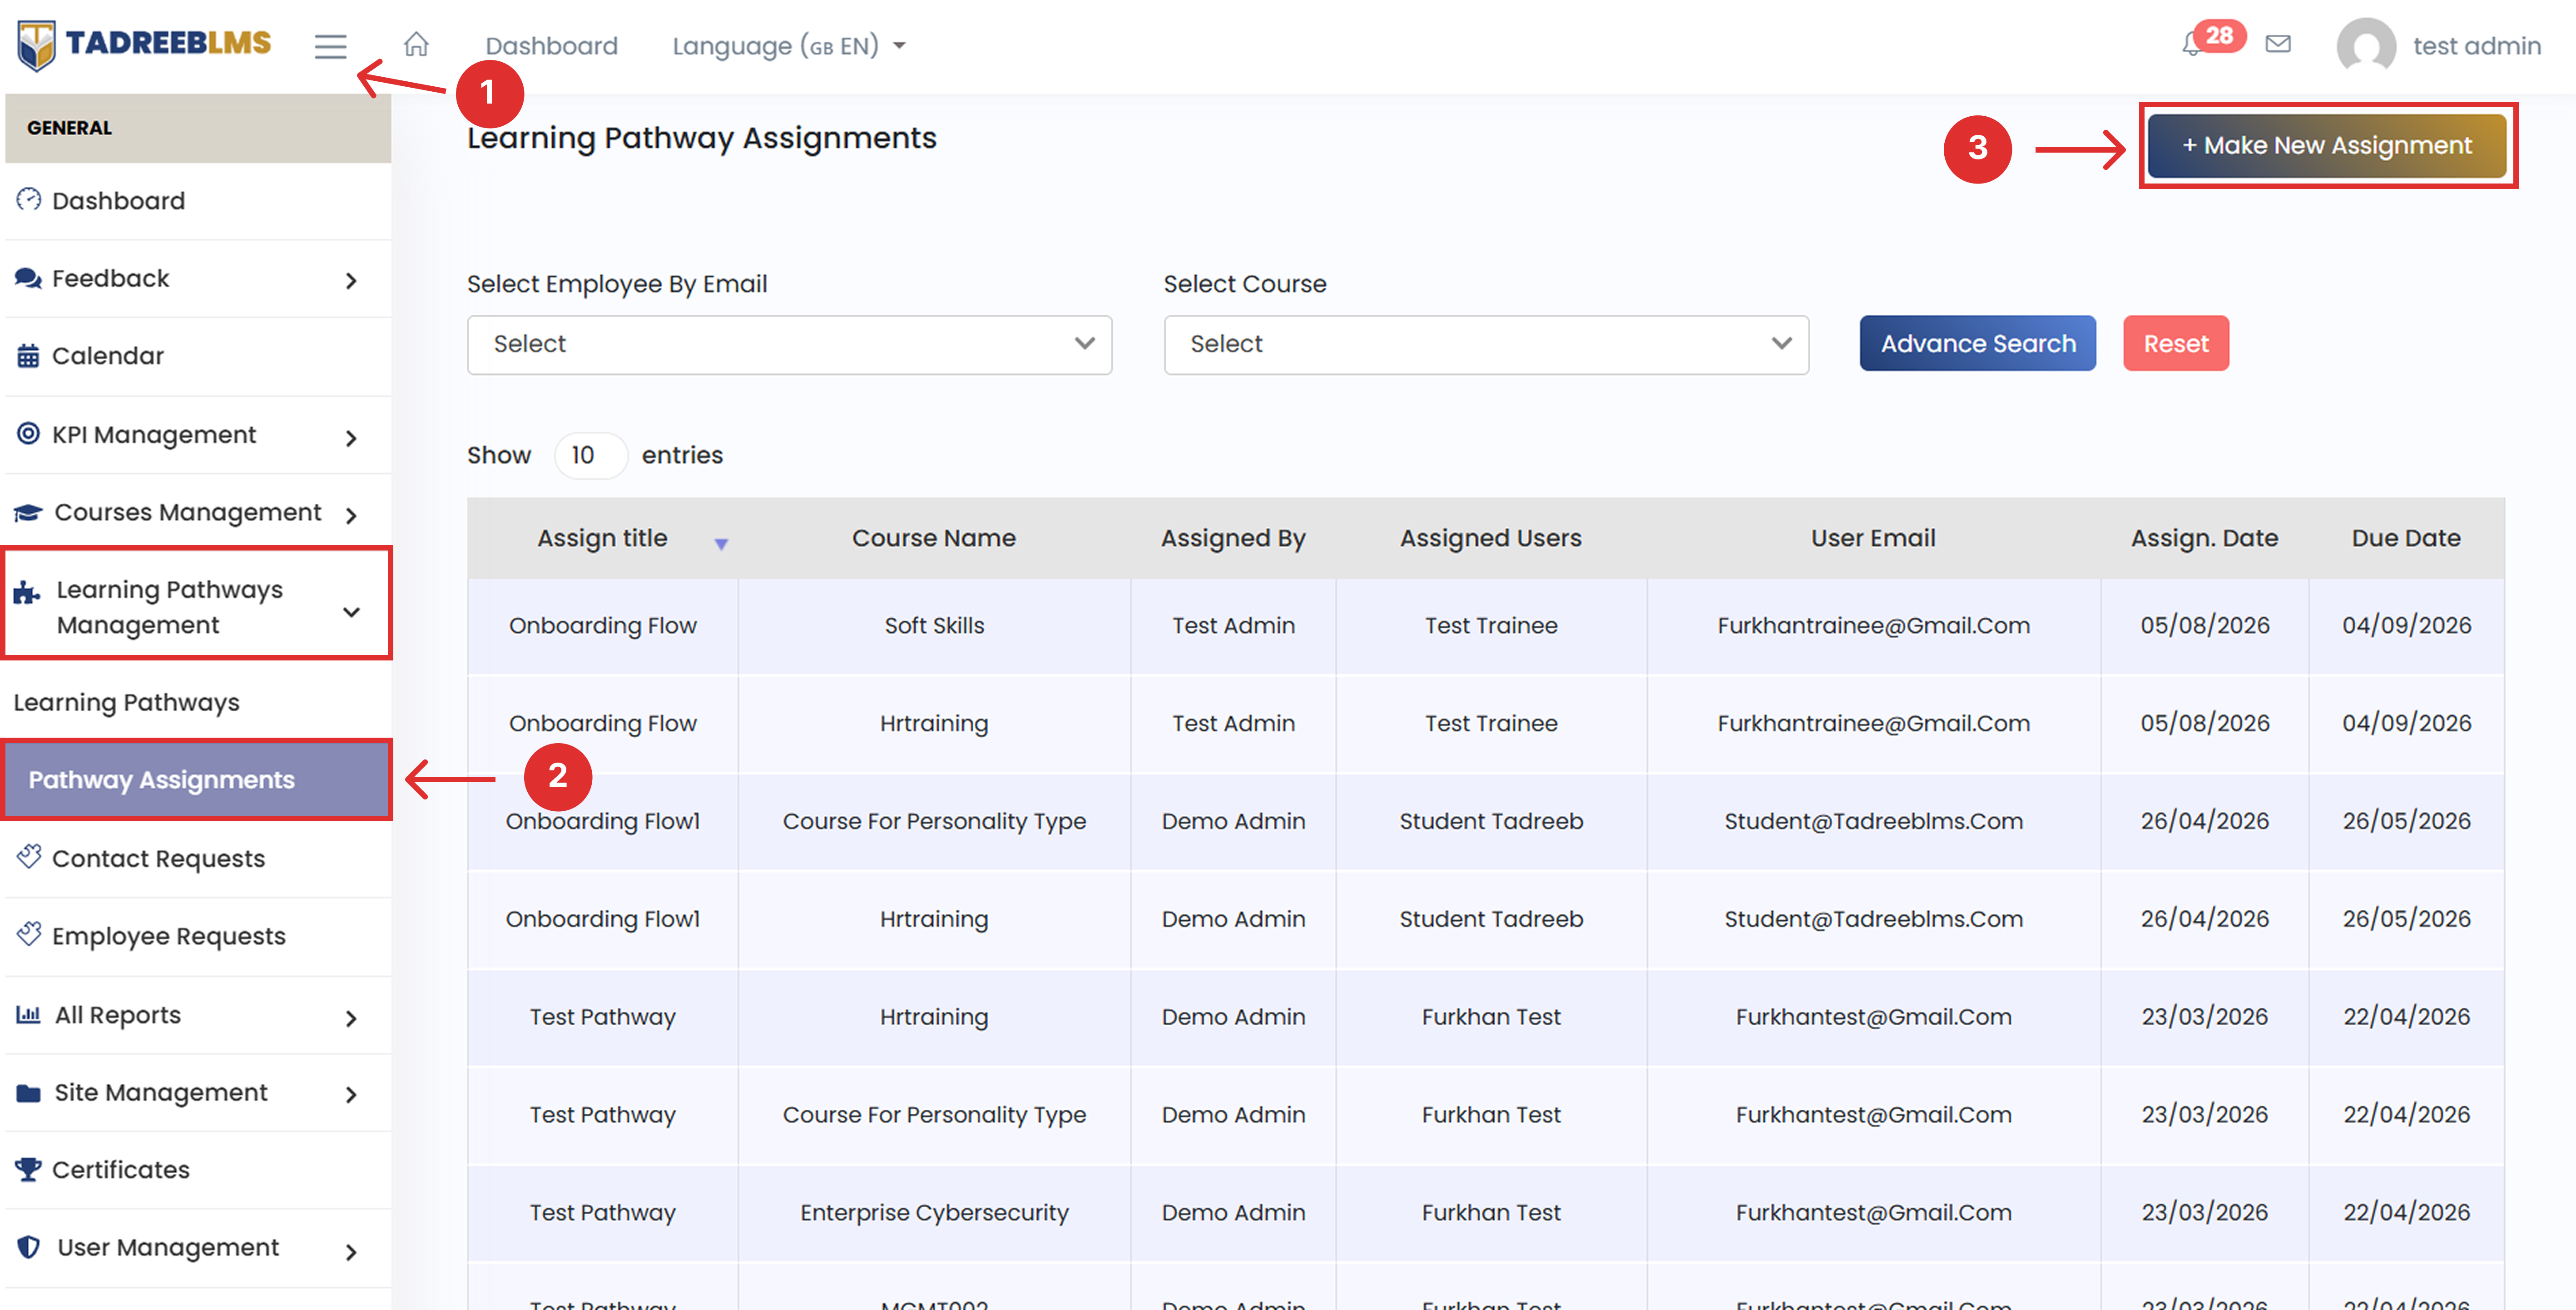This screenshot has height=1310, width=2576.
Task: Expand the KPI Management chevron
Action: tap(351, 438)
